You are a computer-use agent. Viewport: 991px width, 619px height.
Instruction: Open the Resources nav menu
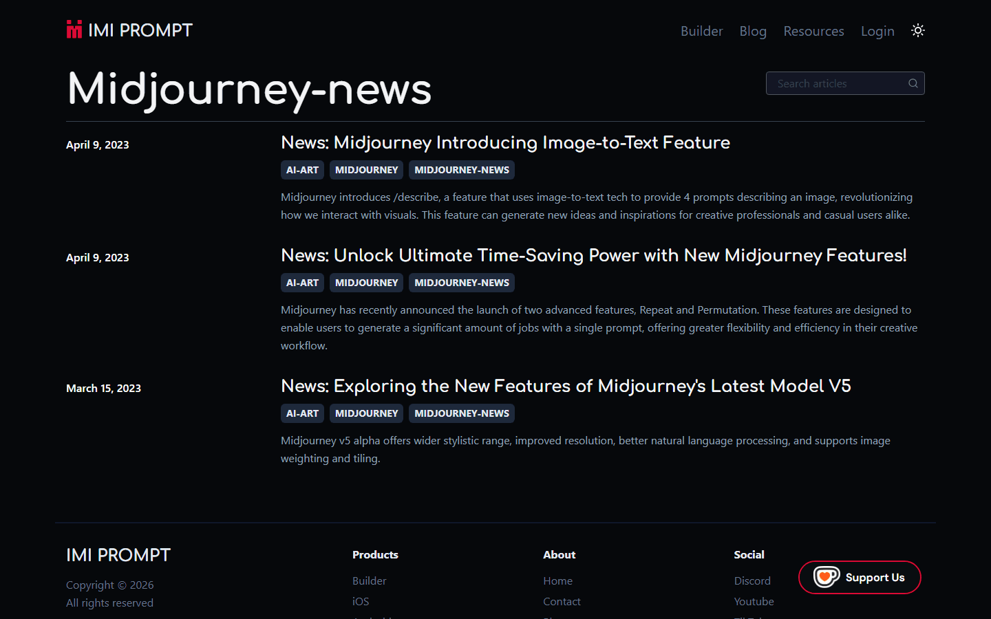[813, 31]
